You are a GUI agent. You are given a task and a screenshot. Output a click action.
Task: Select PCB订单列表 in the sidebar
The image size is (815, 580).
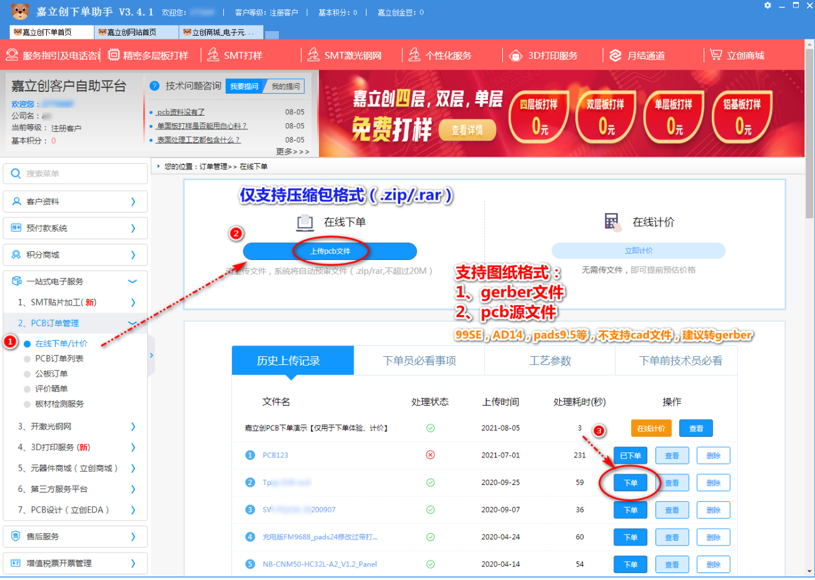tap(59, 359)
